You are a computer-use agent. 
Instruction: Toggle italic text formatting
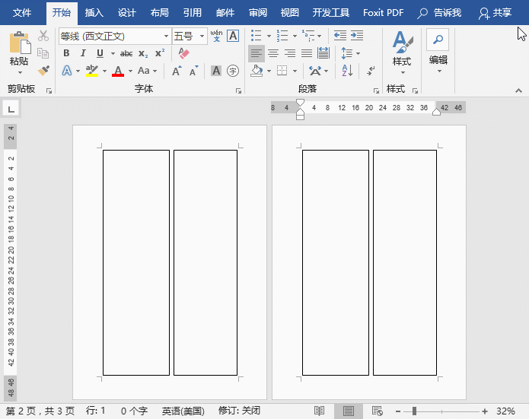coord(83,53)
